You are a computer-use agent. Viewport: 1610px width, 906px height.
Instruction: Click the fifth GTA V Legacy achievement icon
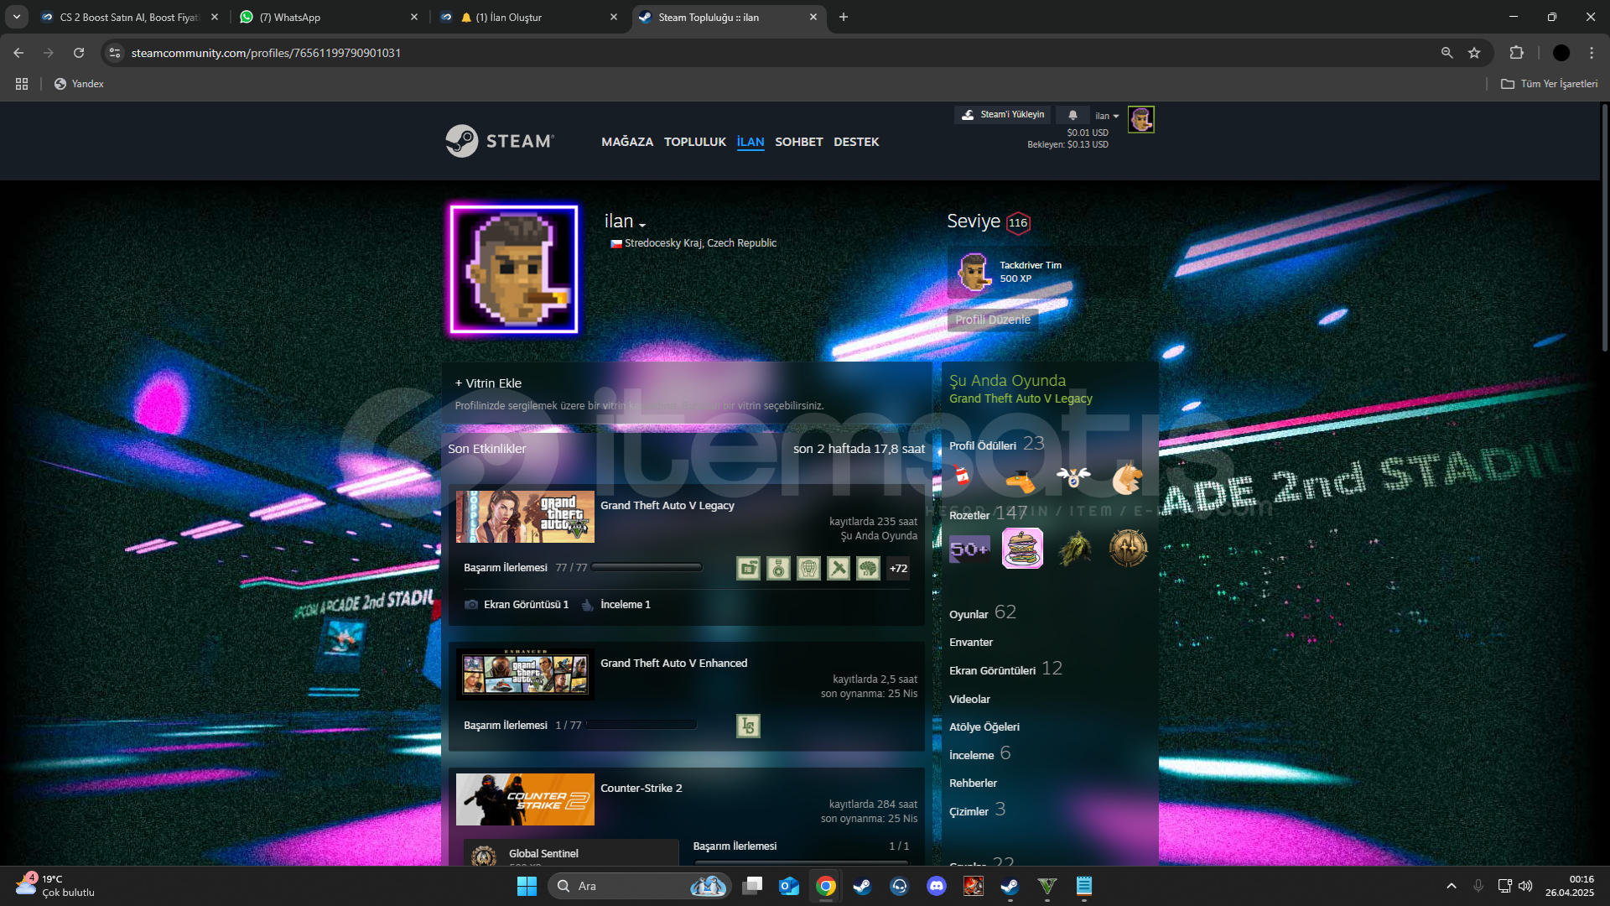[x=869, y=568]
